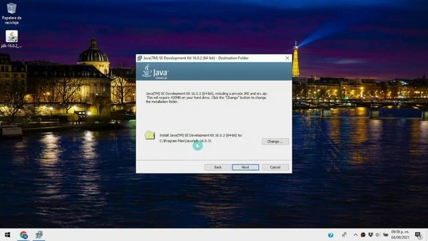Click the battery tray icon
428x241 pixels.
tap(385, 235)
